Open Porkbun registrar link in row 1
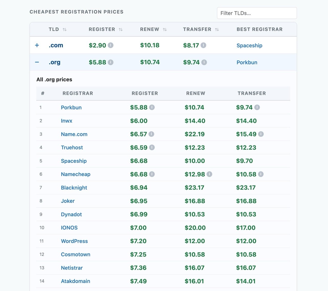The image size is (328, 291). click(71, 108)
